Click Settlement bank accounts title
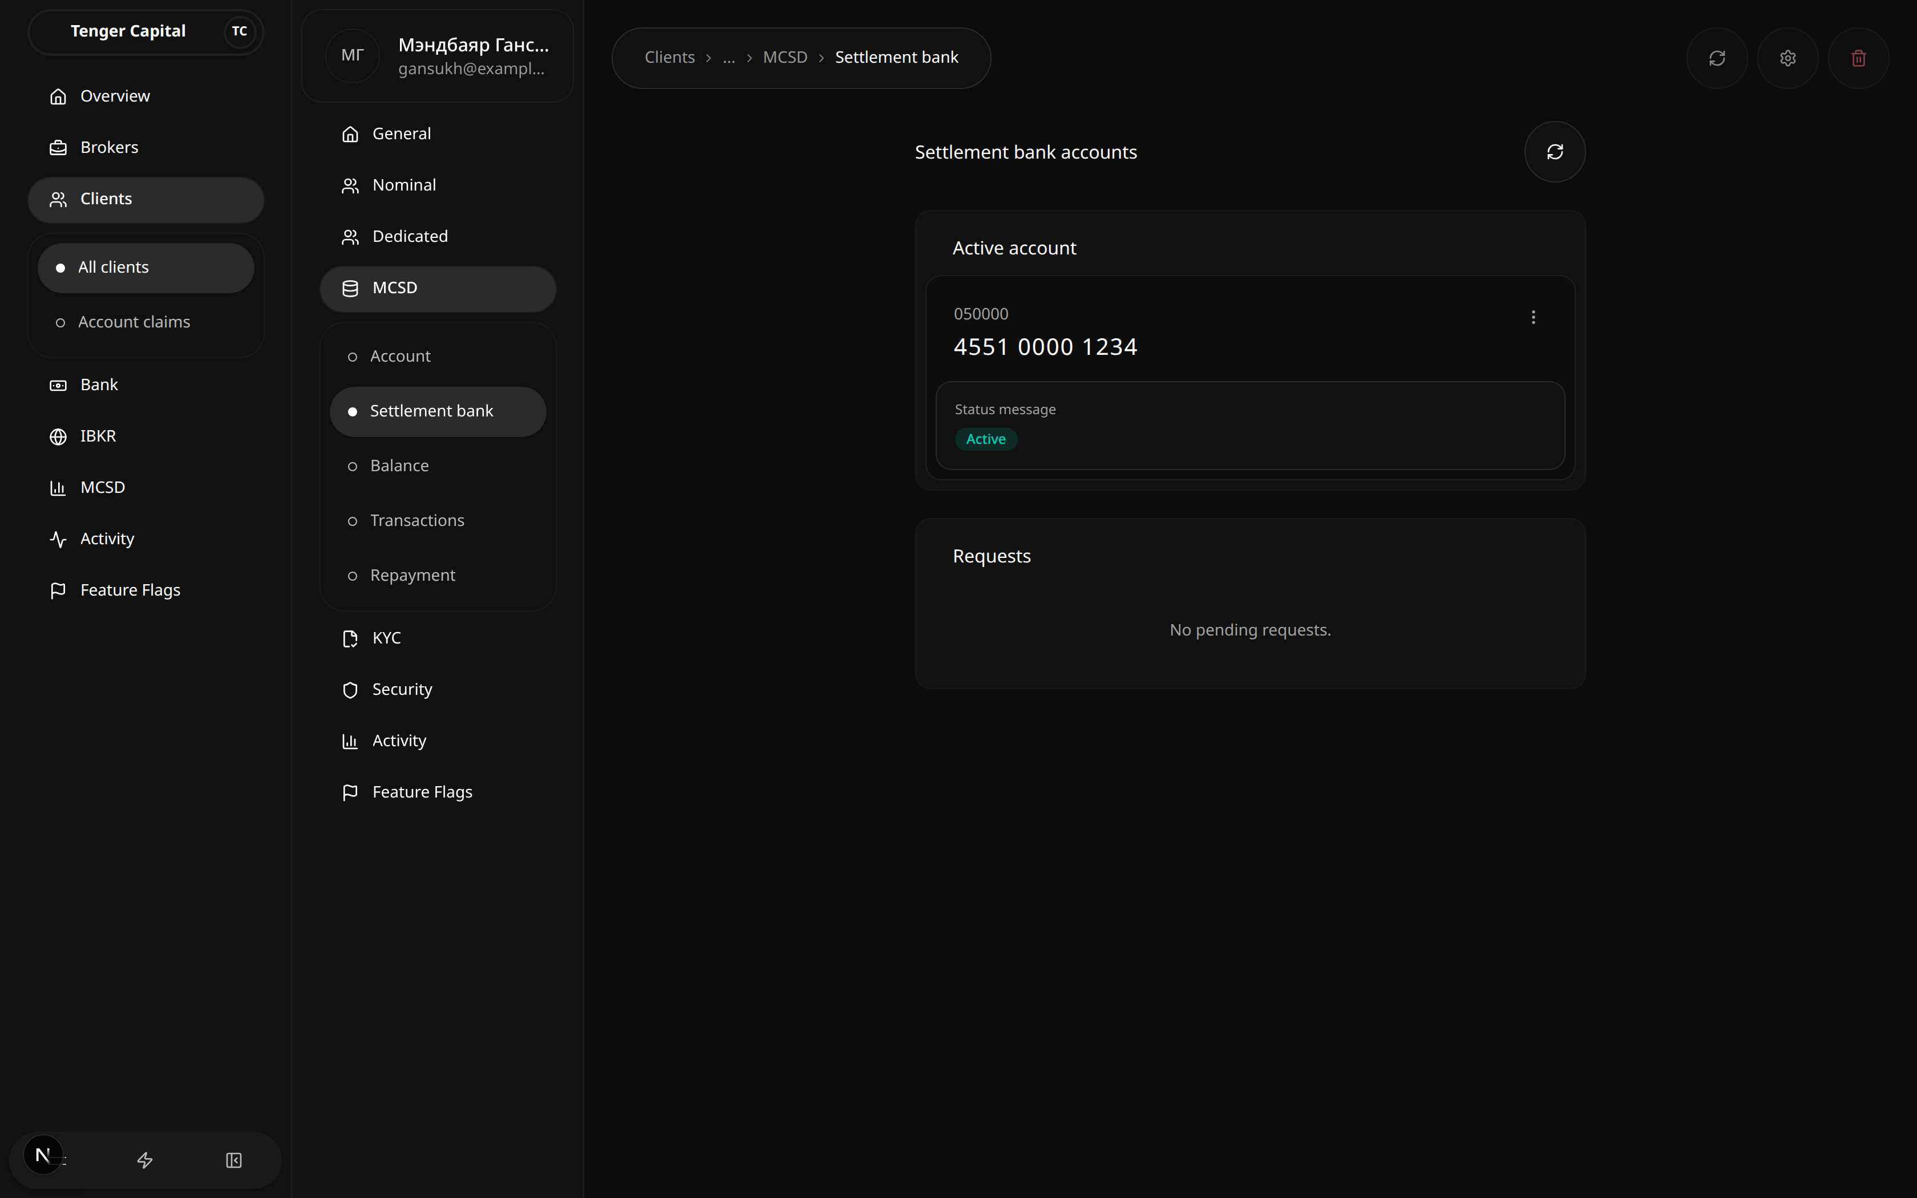The width and height of the screenshot is (1917, 1198). pyautogui.click(x=1026, y=152)
